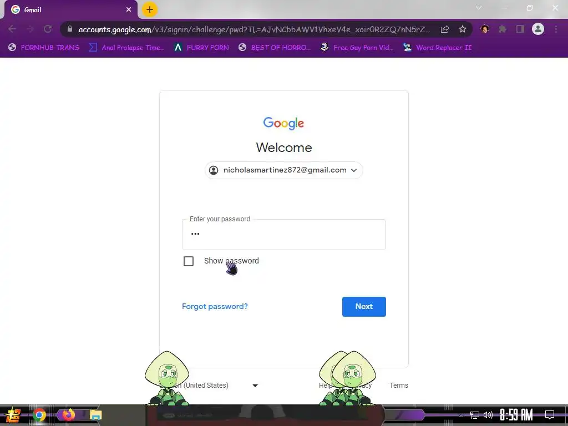Image resolution: width=568 pixels, height=426 pixels.
Task: Open Chrome three-dot menu
Action: (x=556, y=29)
